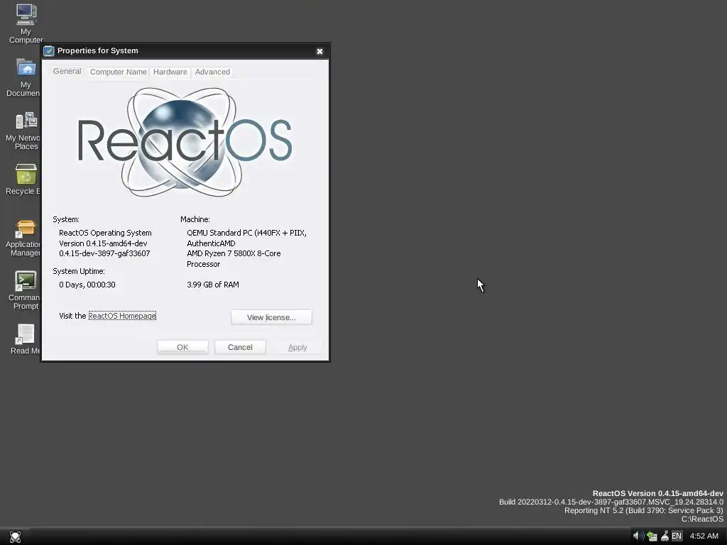Click the 'AMD Ryzen 7 5800X 8-Core' text
Viewport: 727px width, 545px height.
coord(234,253)
